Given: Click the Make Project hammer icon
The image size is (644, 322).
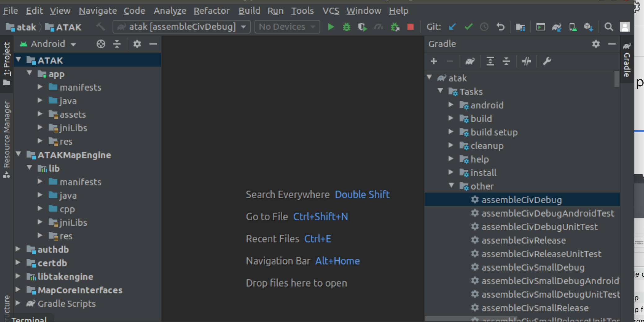Looking at the screenshot, I should click(x=100, y=27).
